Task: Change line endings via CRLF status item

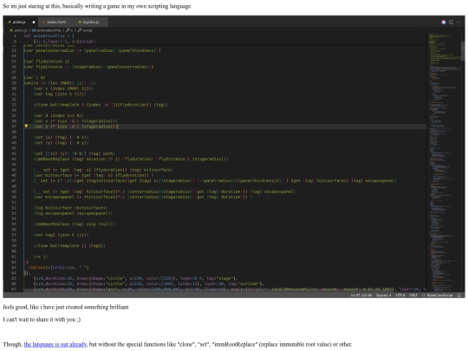Action: [x=413, y=296]
